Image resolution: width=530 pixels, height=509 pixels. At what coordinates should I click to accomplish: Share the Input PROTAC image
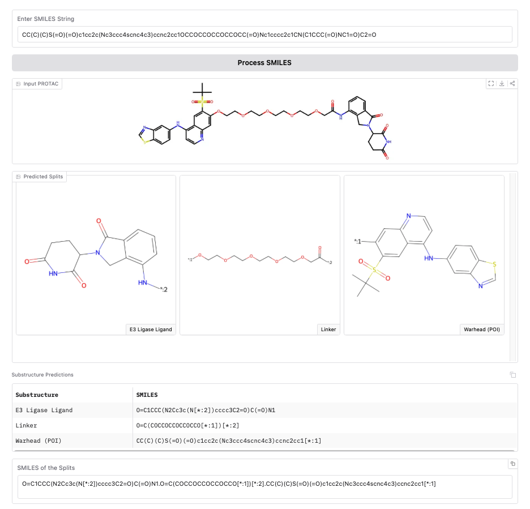click(512, 83)
